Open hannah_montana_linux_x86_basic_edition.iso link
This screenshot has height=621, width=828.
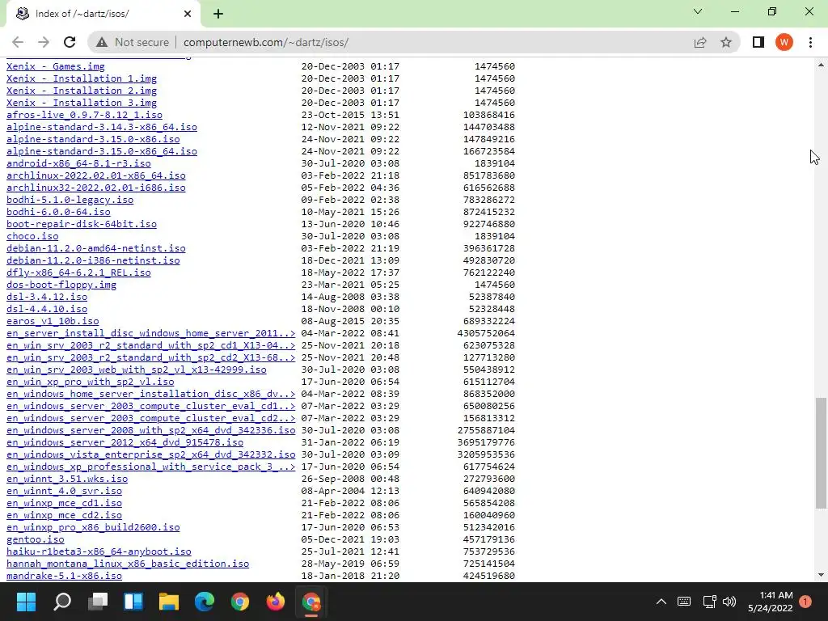[x=128, y=564]
